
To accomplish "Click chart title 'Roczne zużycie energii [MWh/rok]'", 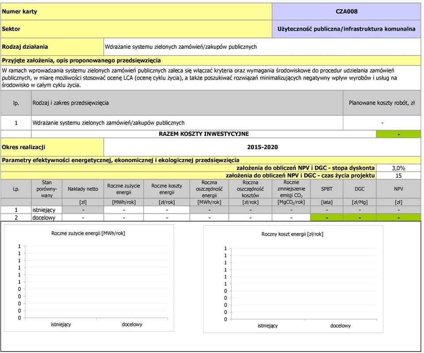I will point(88,233).
